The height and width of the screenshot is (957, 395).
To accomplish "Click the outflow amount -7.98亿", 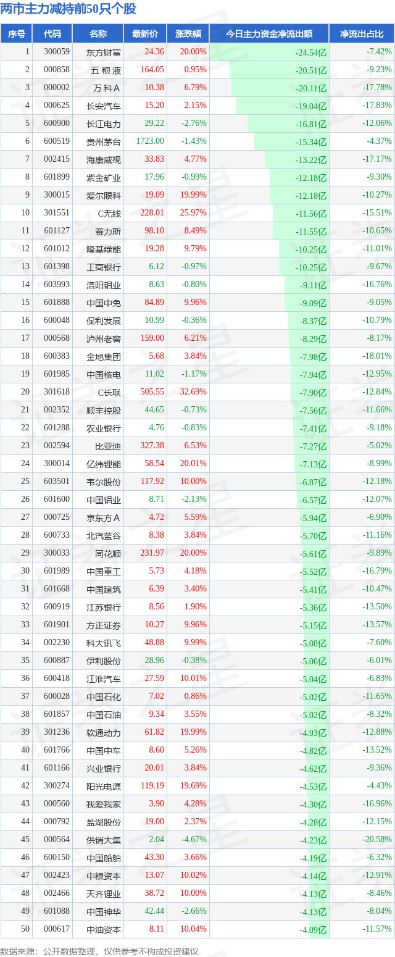I will [x=312, y=357].
